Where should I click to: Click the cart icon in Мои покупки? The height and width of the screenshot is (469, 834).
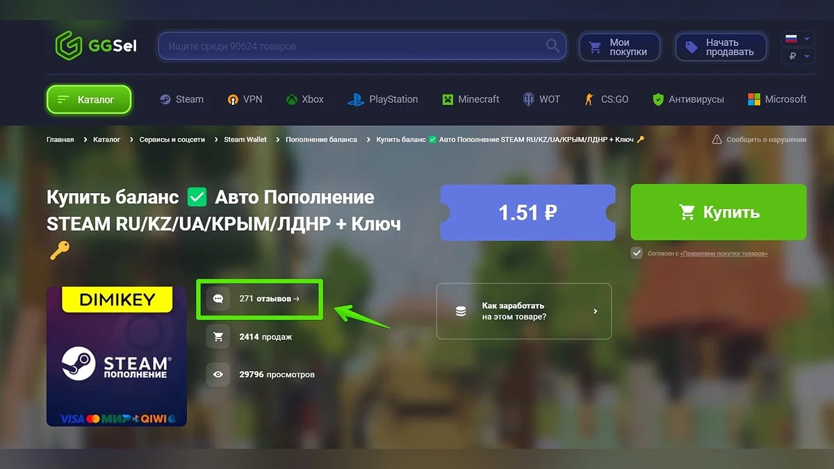click(595, 47)
